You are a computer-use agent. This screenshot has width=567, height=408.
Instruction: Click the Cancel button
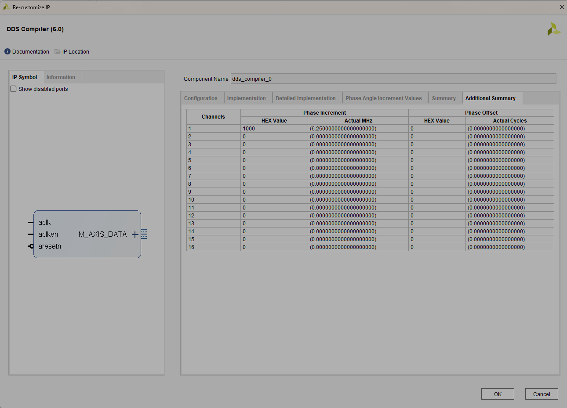click(542, 394)
